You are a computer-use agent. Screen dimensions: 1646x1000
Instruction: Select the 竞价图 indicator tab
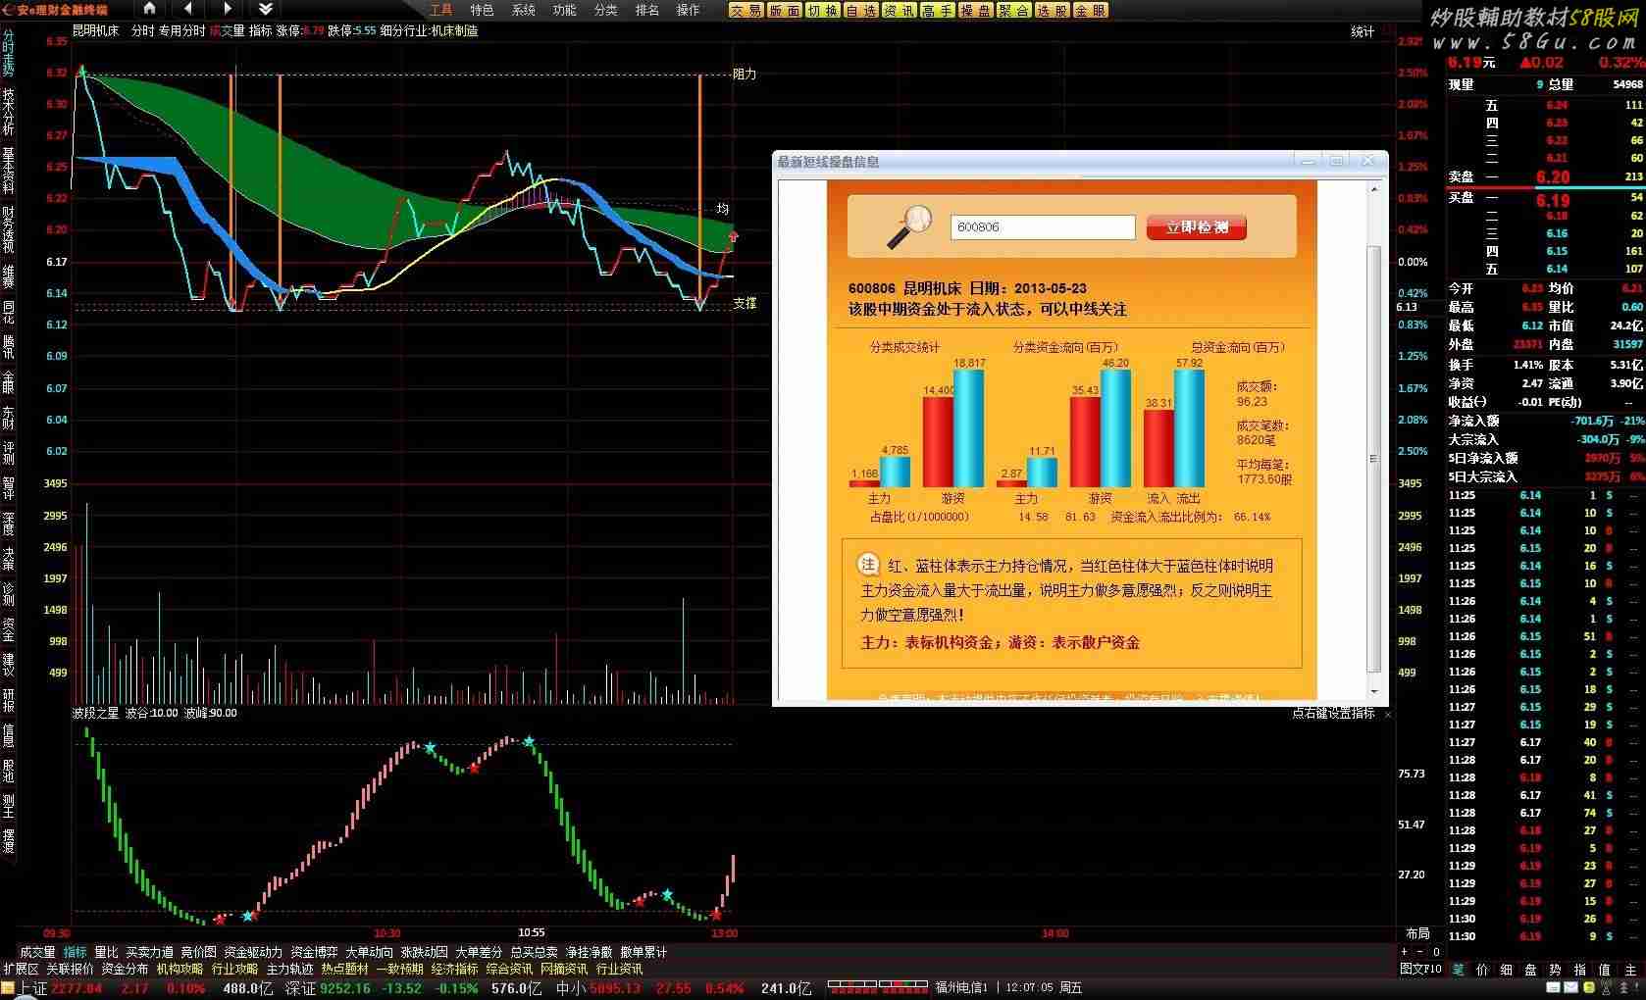point(198,952)
